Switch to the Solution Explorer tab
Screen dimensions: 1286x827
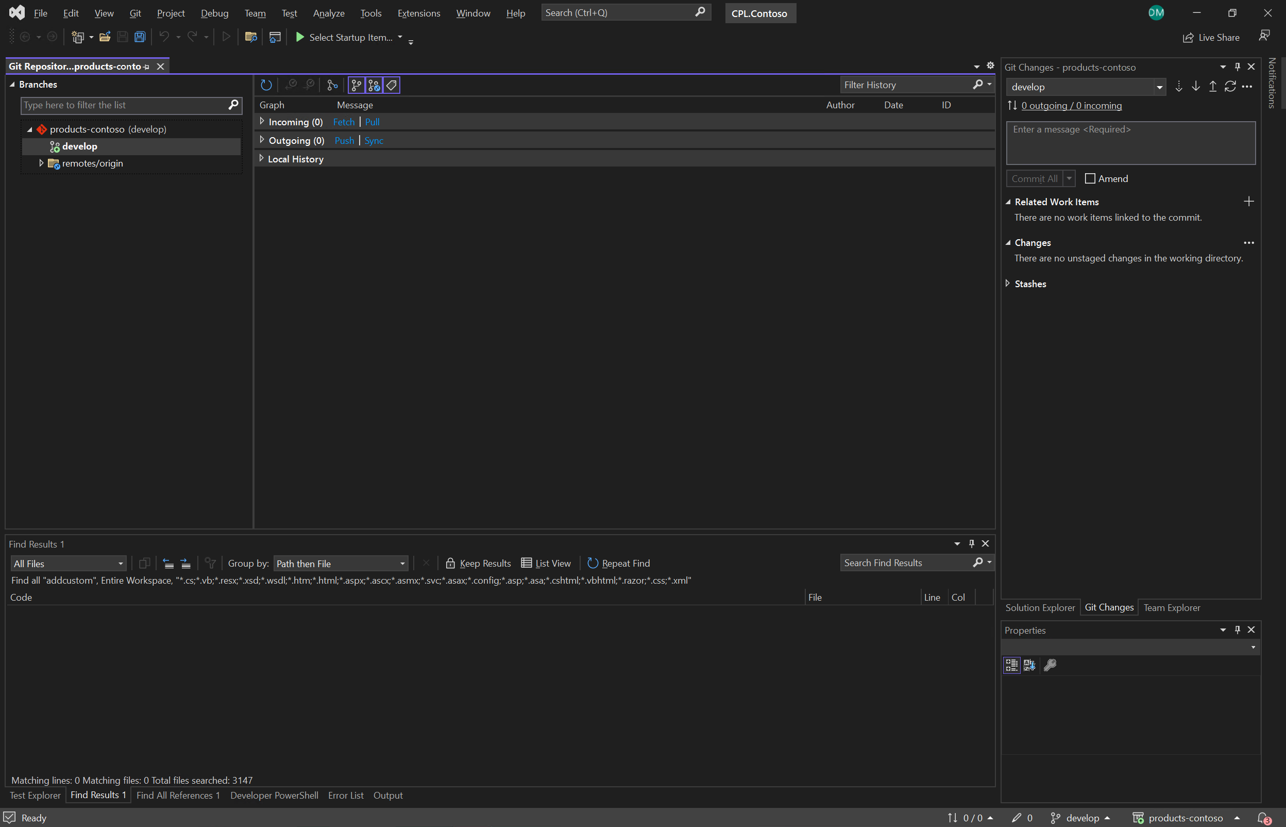coord(1039,607)
